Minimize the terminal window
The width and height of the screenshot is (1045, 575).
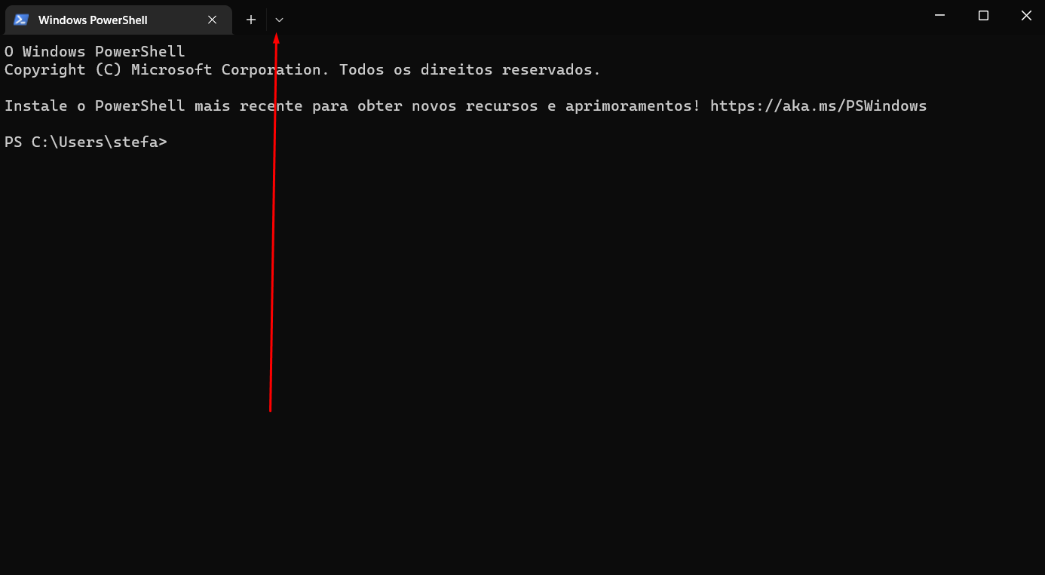coord(939,15)
